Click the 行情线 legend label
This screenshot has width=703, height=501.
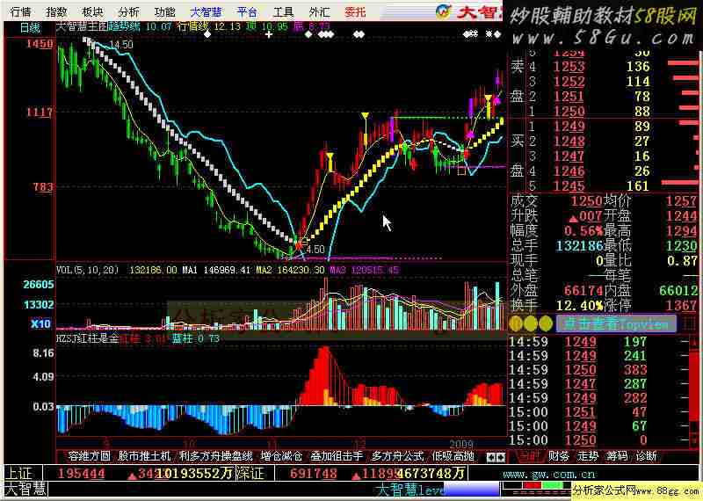(193, 26)
